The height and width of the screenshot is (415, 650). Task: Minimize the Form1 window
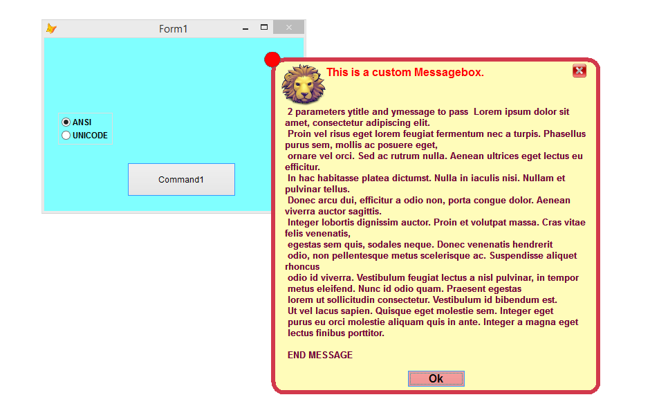coord(245,28)
